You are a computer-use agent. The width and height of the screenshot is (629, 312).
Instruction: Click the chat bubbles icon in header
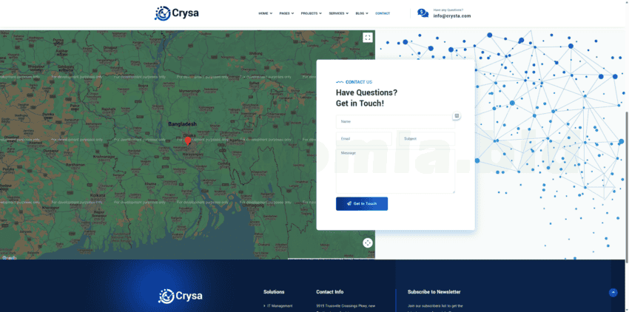(423, 13)
